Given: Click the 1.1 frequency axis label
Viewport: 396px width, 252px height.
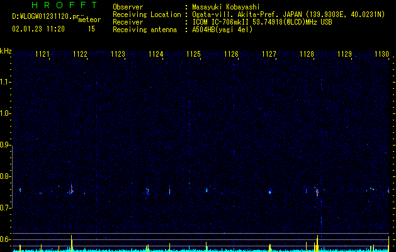Looking at the screenshot, I should (5, 82).
